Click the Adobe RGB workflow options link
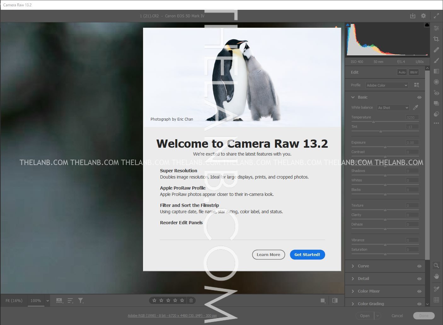This screenshot has height=325, width=443. 172,316
